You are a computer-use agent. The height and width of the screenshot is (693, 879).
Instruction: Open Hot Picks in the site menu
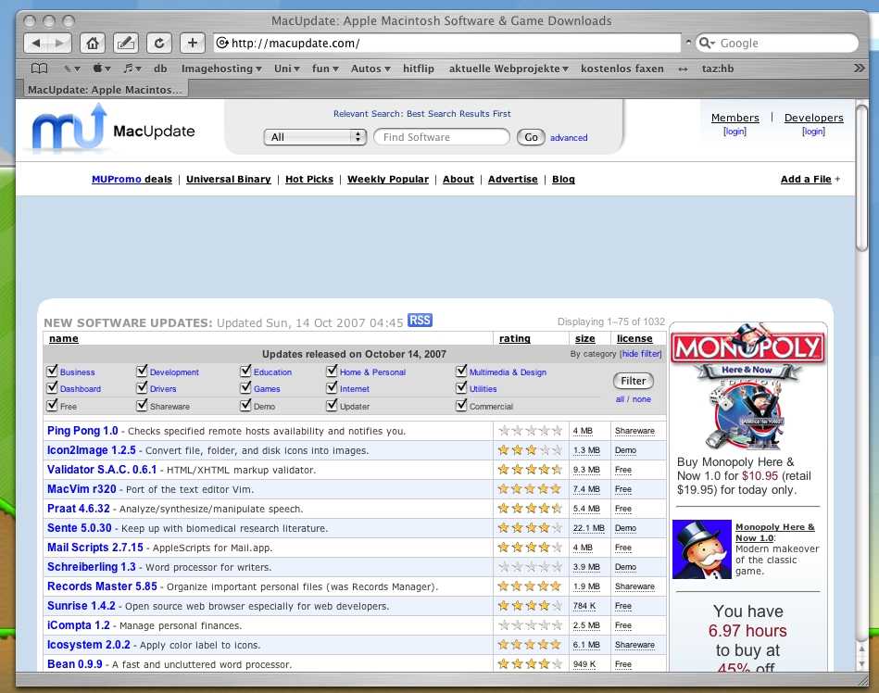click(x=308, y=179)
